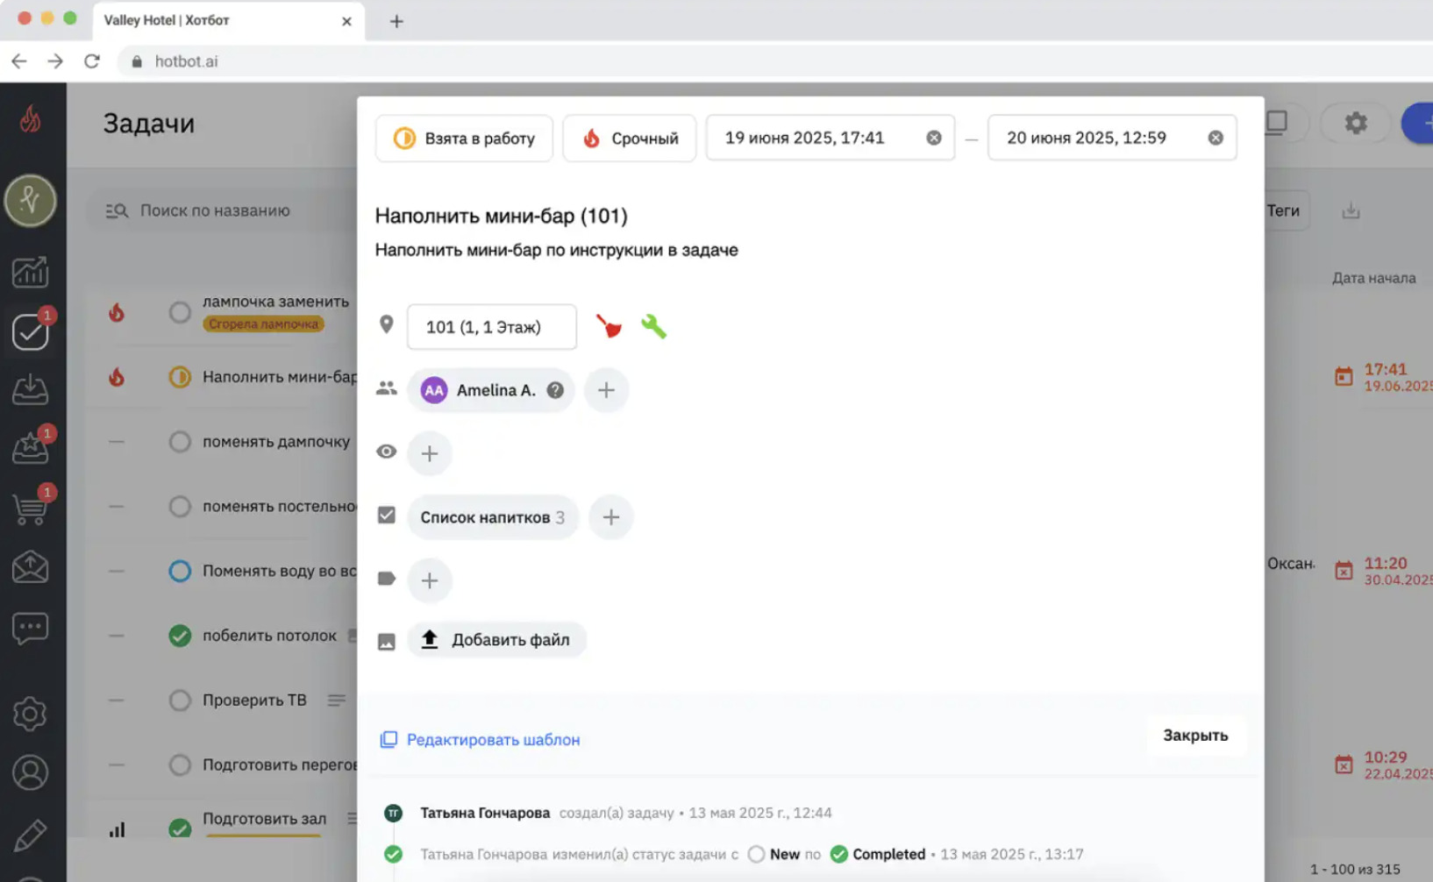Click the Редактировать шаблон link
The image size is (1433, 882).
[x=492, y=739]
